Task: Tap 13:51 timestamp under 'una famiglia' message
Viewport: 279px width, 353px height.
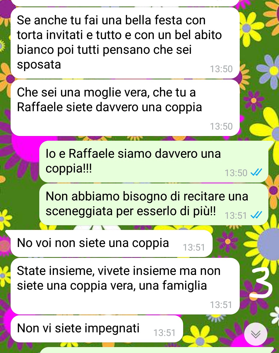Action: click(221, 305)
